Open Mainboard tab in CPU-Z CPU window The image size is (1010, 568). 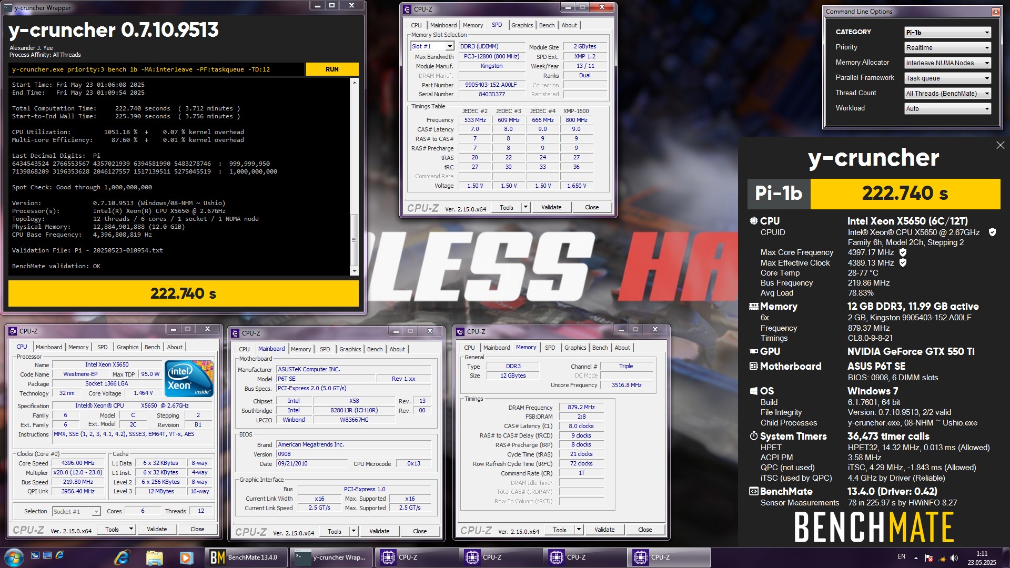[x=49, y=347]
